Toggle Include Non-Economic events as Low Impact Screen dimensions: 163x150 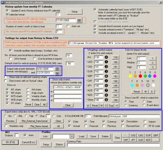pos(95,26)
